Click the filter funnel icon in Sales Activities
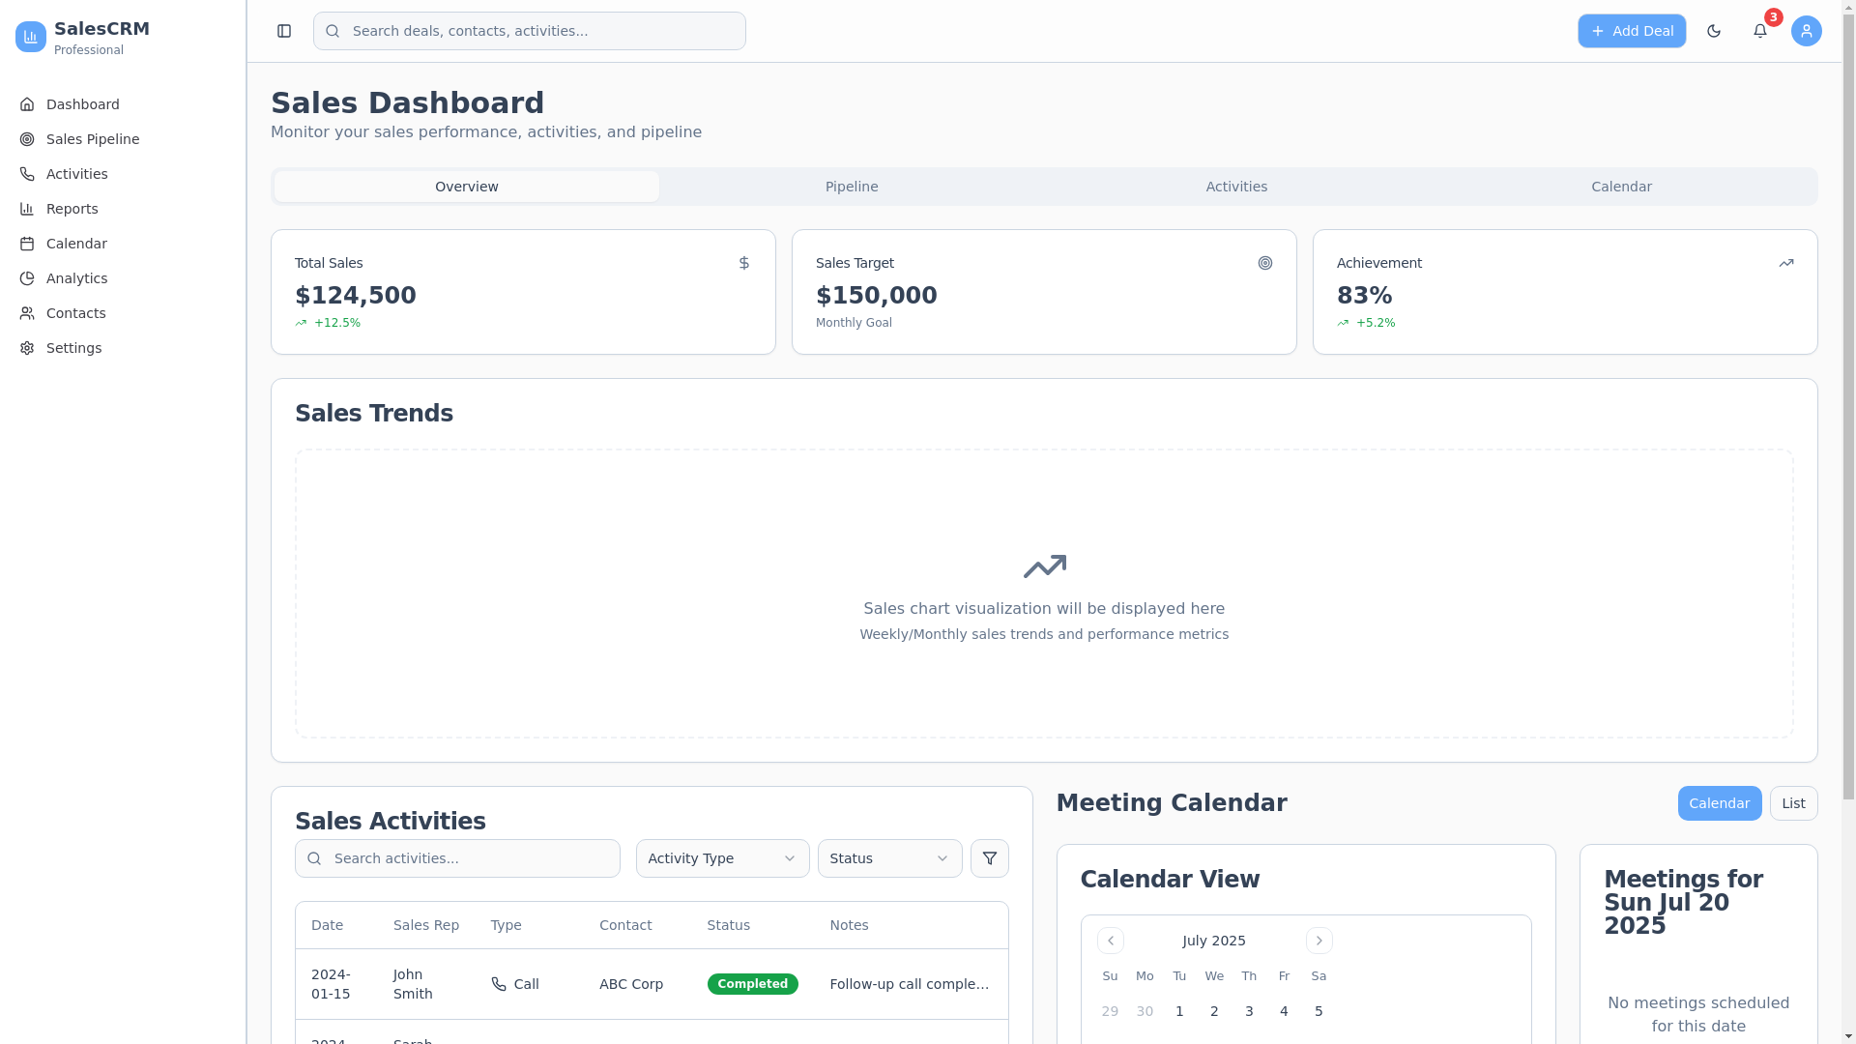Screen dimensions: 1856x1044 (x=990, y=858)
